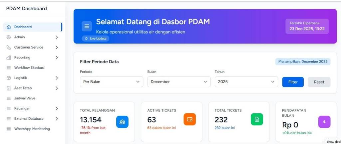Click the orange ticket icon on Active Tickets card
Image resolution: width=341 pixels, height=144 pixels.
pyautogui.click(x=189, y=119)
